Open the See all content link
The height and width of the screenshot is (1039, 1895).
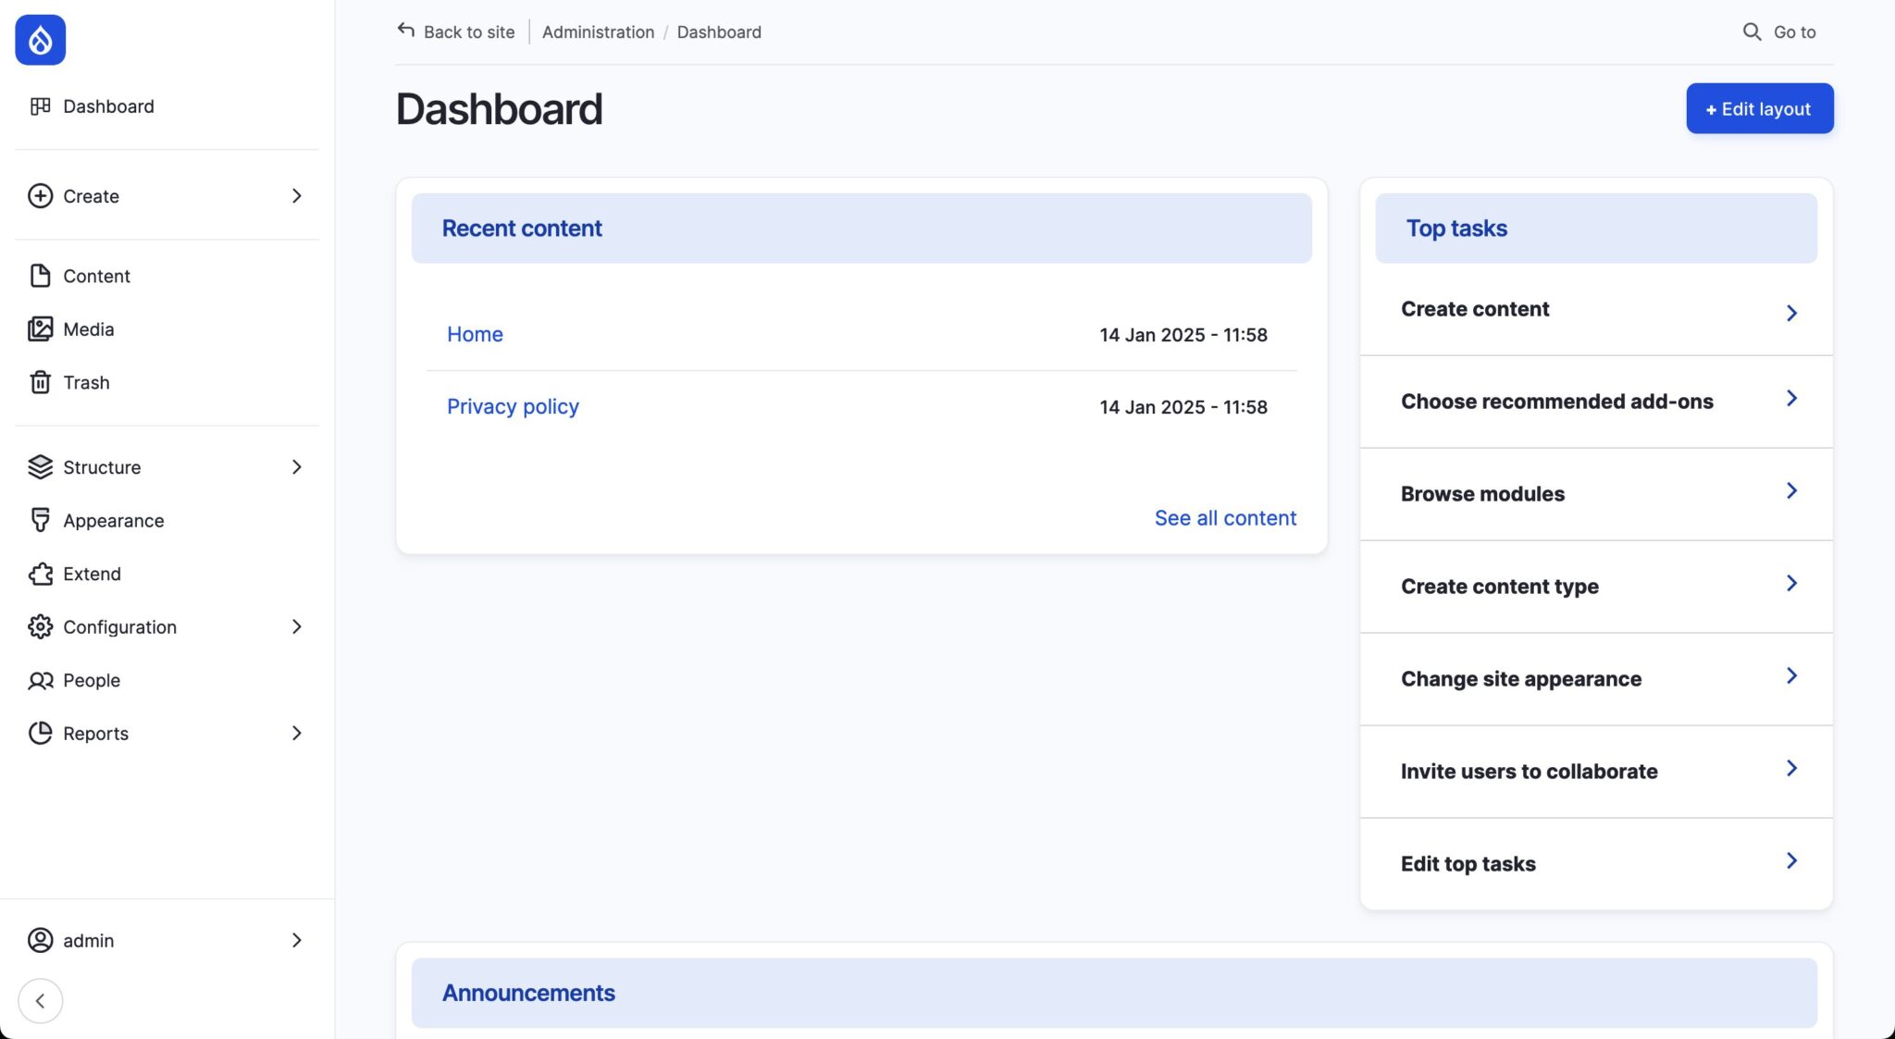pyautogui.click(x=1224, y=518)
